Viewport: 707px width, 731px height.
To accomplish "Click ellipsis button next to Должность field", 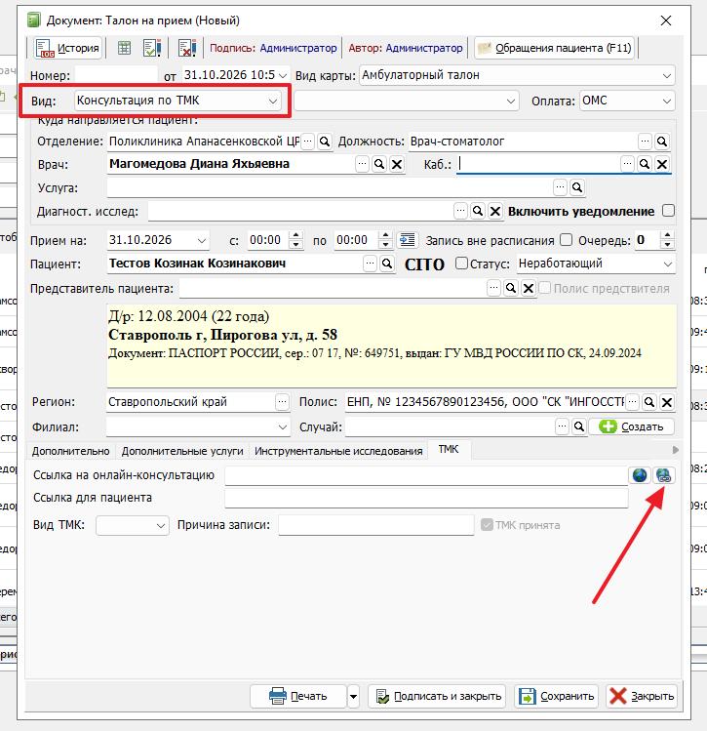I will 645,141.
